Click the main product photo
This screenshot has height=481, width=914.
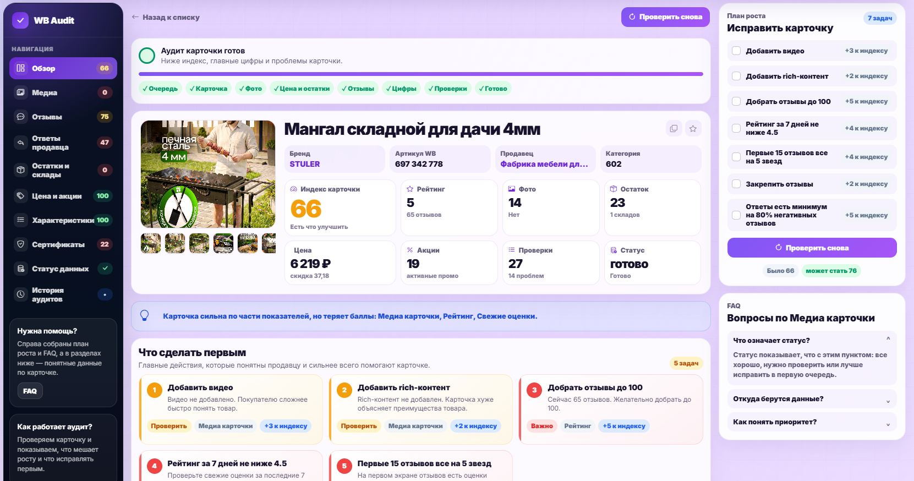coord(208,174)
